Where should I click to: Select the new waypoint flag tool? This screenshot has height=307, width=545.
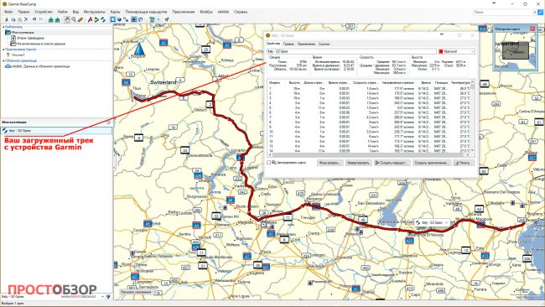click(x=90, y=19)
